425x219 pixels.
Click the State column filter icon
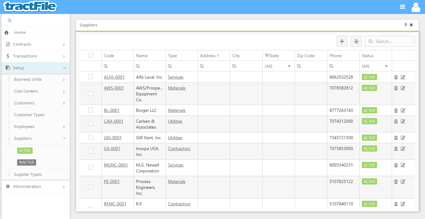[x=267, y=56]
